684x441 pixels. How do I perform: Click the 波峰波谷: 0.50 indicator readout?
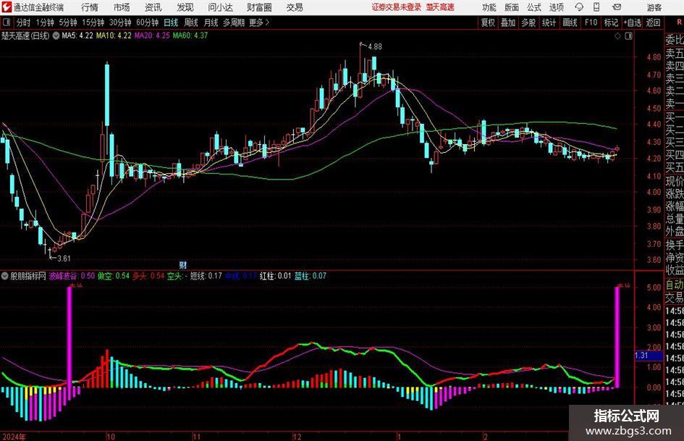point(72,275)
